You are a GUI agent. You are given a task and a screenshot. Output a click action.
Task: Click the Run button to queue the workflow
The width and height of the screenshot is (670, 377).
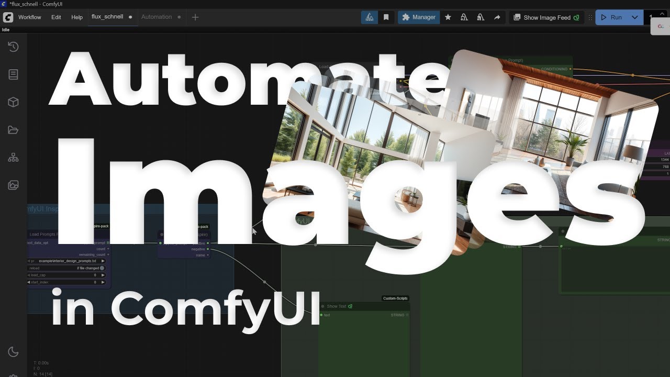click(x=613, y=17)
